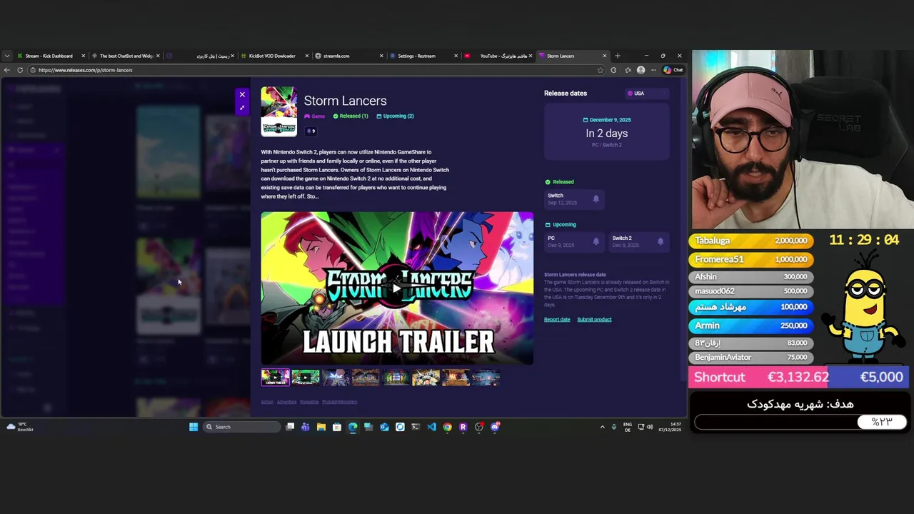Select the sixth media thumbnail
Screen dimensions: 914x514
tap(425, 378)
